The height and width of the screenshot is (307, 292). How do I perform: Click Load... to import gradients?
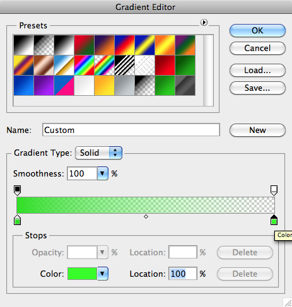257,70
